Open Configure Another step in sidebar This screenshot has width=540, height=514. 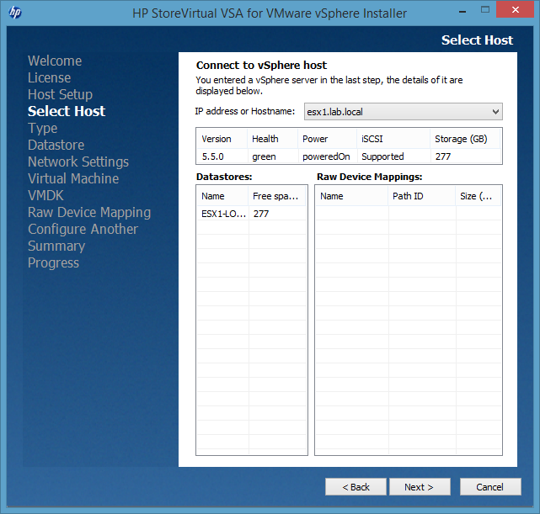click(83, 230)
